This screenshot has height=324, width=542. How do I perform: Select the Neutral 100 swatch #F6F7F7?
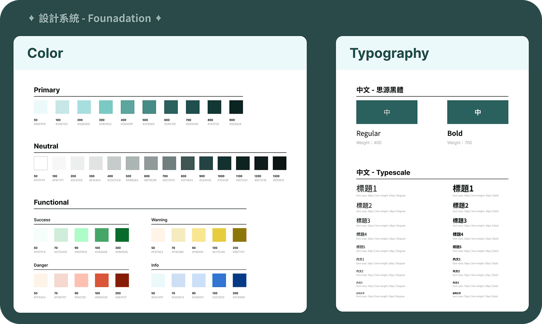[x=59, y=163]
